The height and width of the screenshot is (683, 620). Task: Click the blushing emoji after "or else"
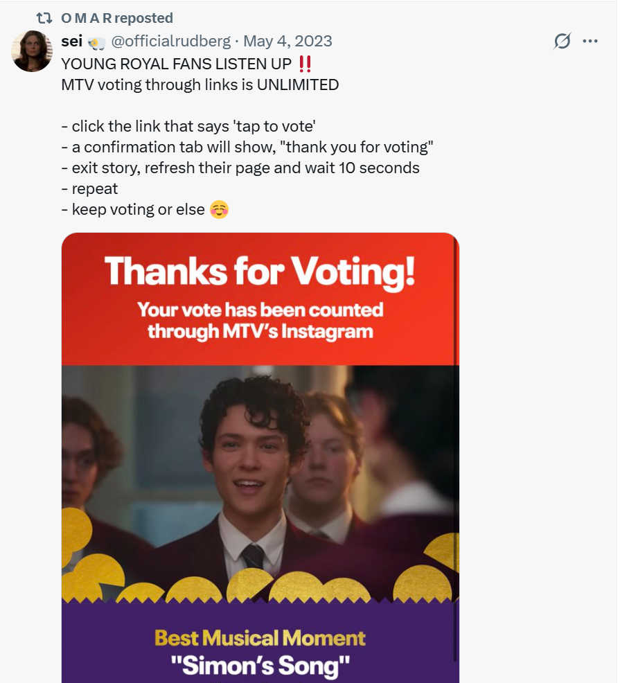coord(219,209)
